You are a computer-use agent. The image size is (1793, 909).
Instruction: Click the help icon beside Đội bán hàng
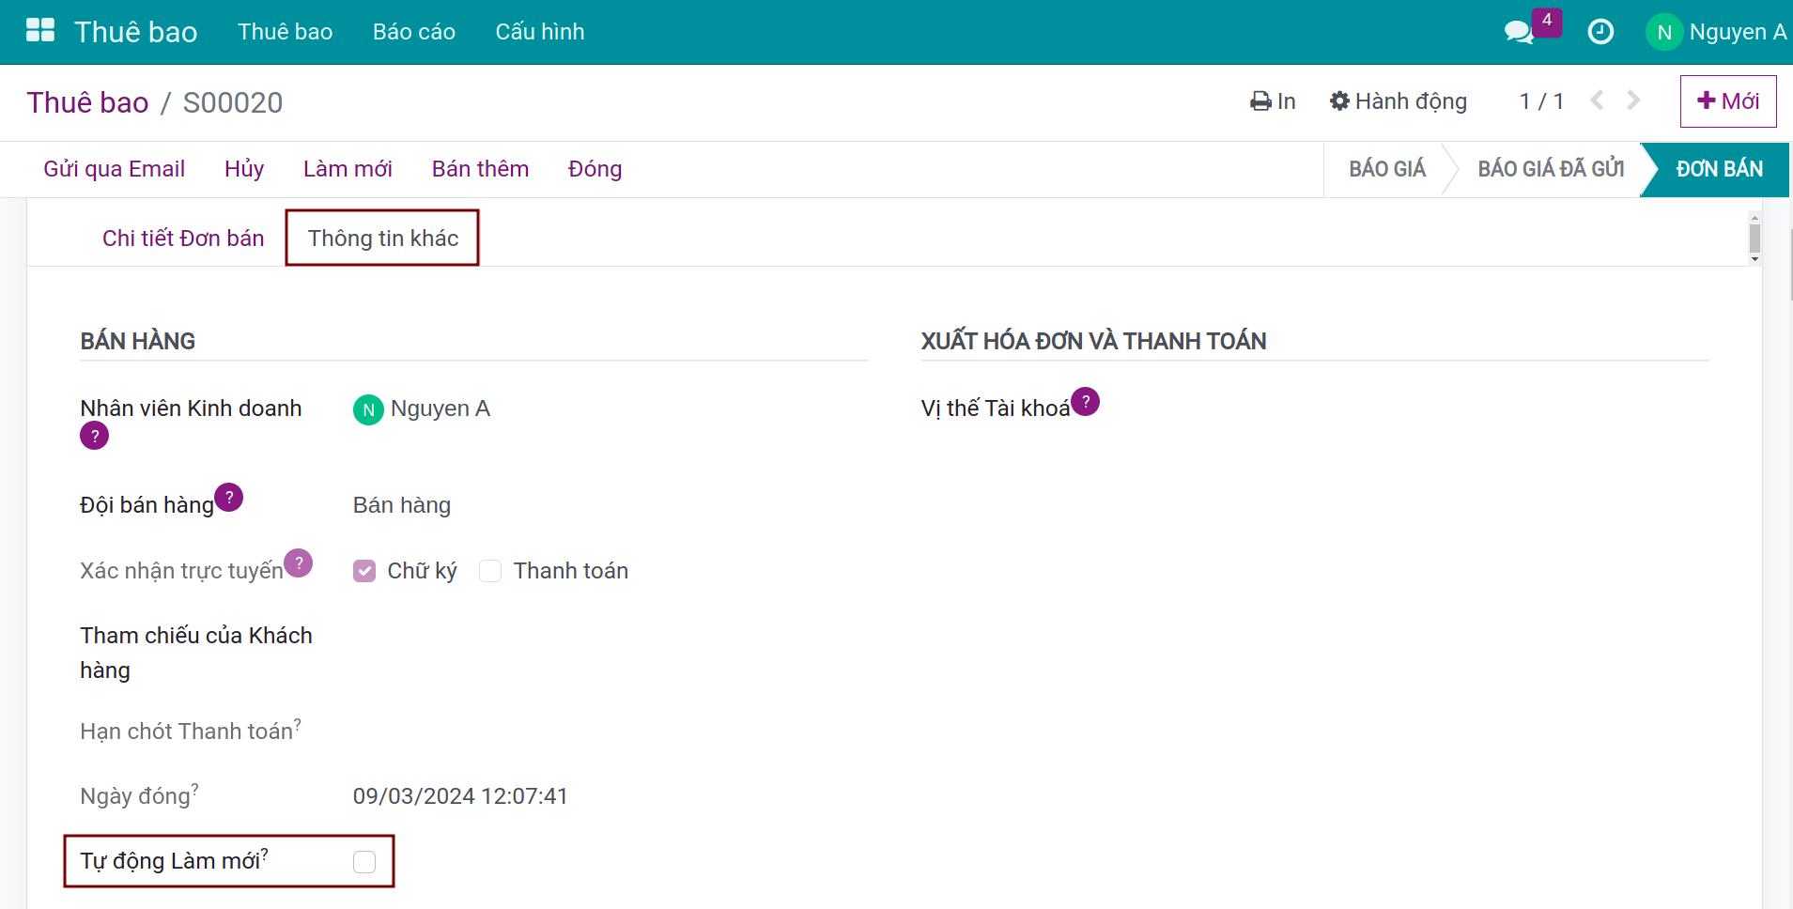pos(228,498)
